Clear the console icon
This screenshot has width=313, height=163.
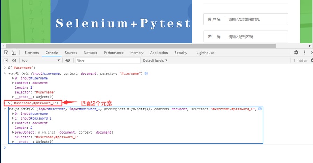click(14, 60)
